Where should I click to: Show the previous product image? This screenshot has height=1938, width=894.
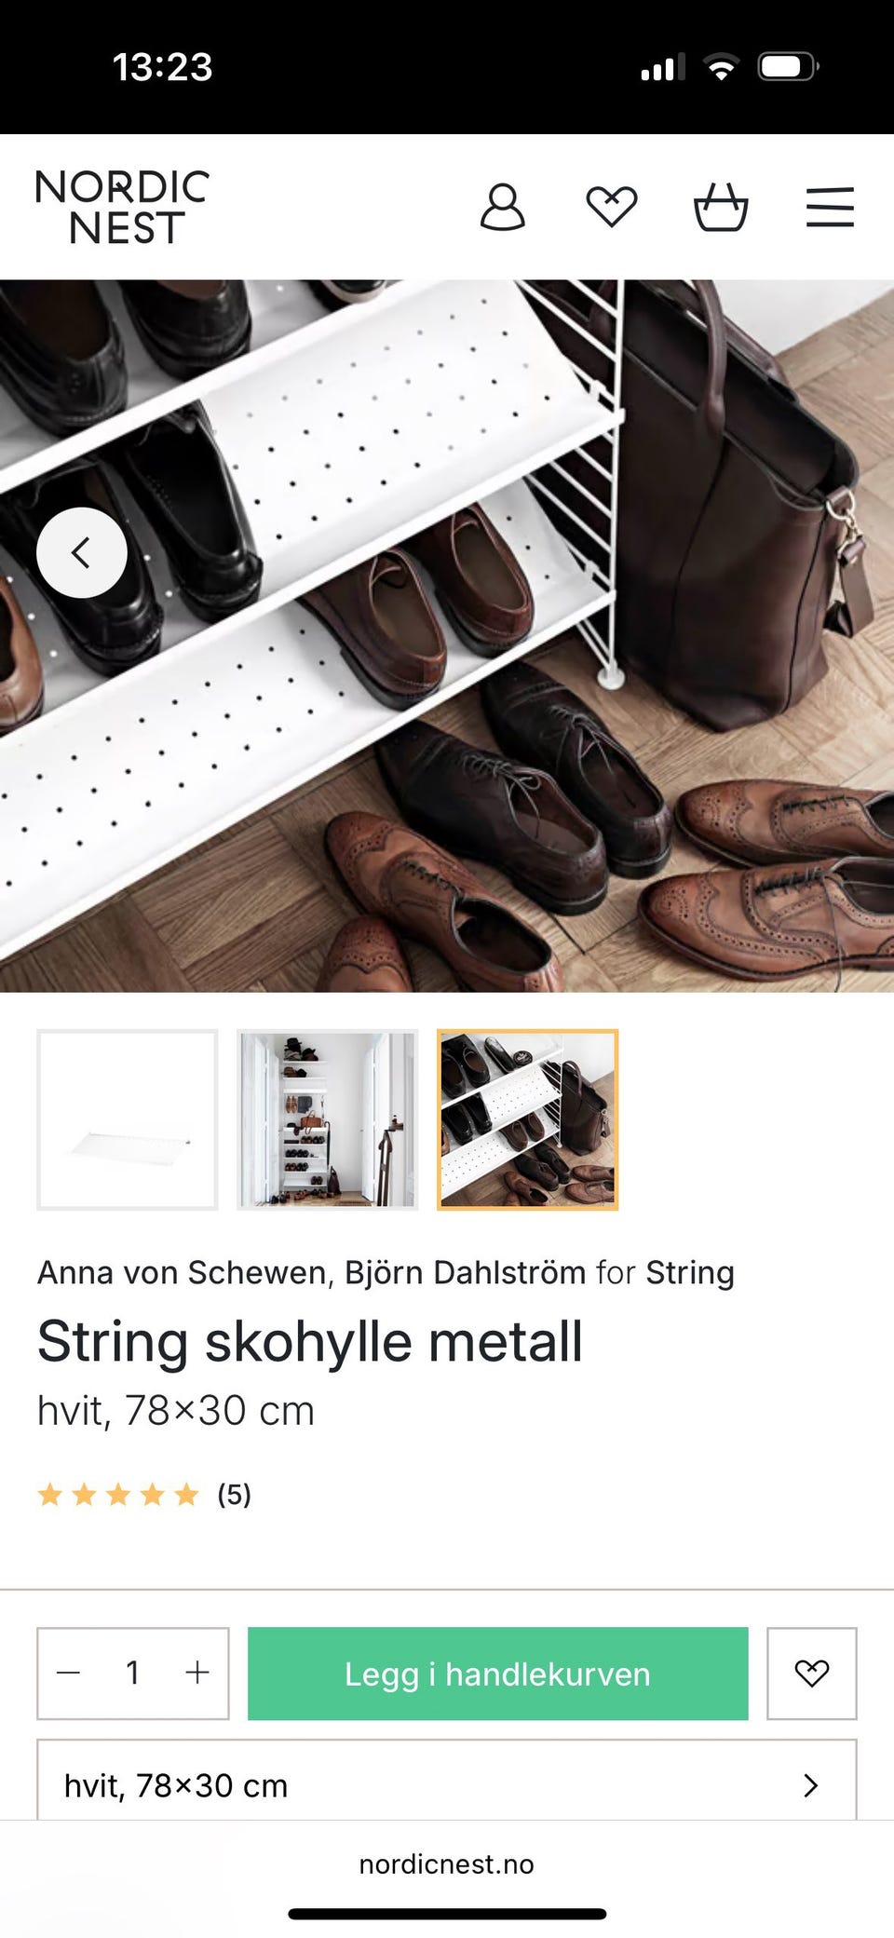tap(82, 552)
